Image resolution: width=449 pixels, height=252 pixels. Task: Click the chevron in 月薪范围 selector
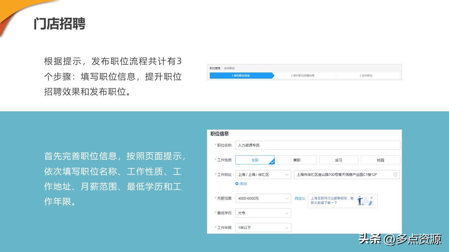[287, 198]
